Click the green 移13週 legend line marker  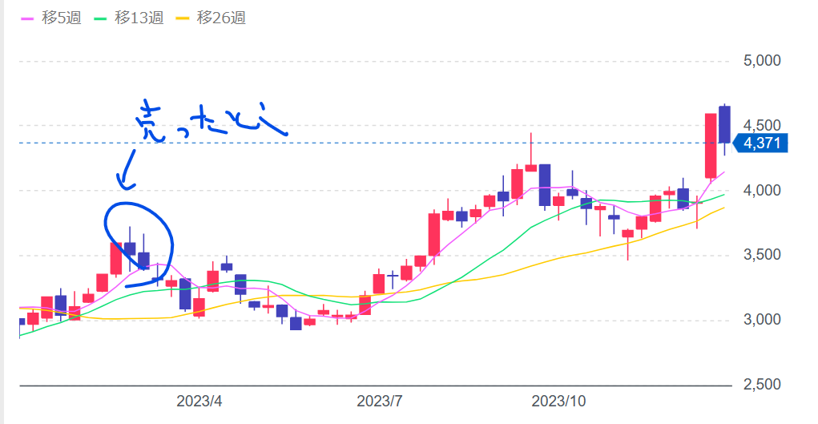pos(99,18)
